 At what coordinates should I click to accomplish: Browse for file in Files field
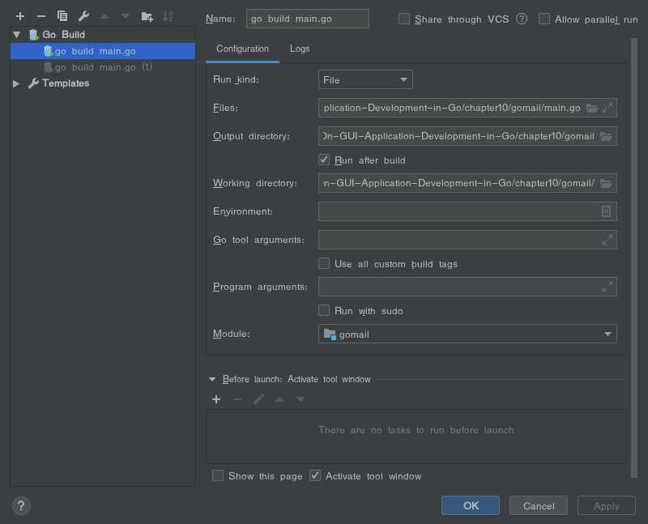tap(592, 109)
